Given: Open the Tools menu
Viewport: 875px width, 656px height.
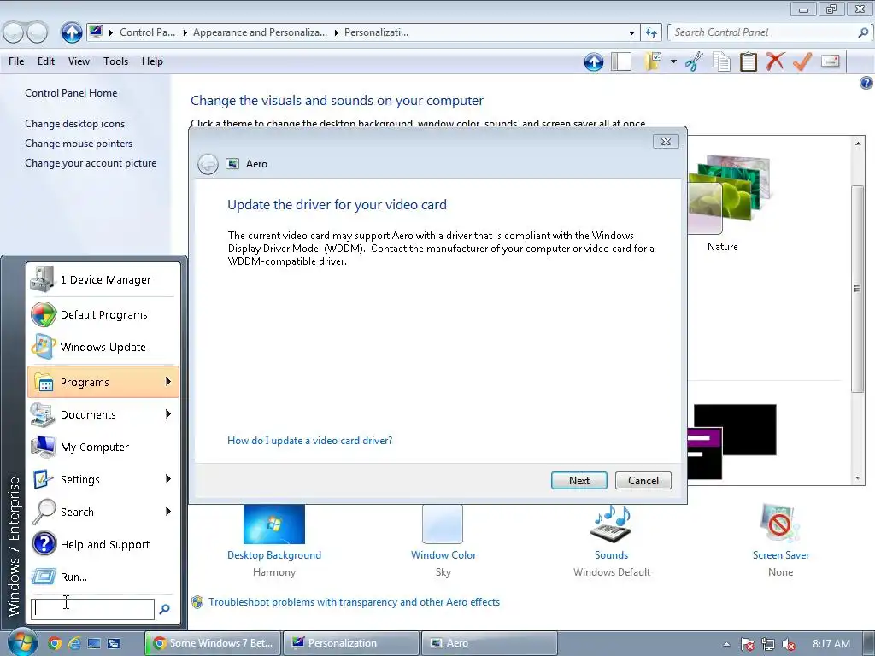Looking at the screenshot, I should pyautogui.click(x=115, y=61).
